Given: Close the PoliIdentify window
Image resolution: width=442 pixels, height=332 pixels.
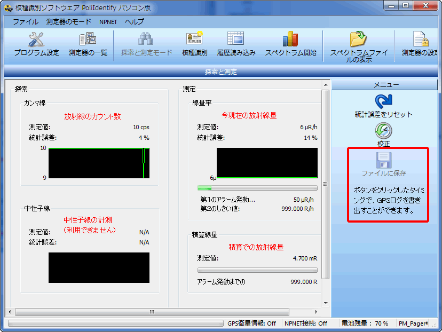Looking at the screenshot, I should [x=425, y=6].
